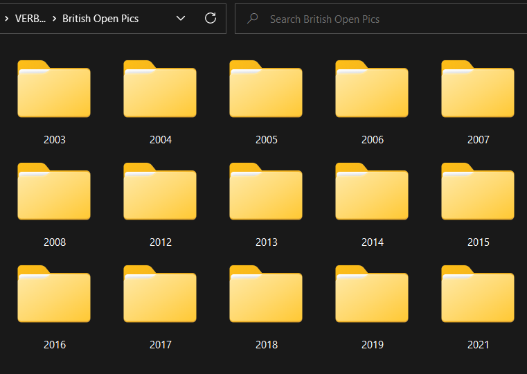
Task: Select the 2013 folder icon
Action: tap(266, 191)
